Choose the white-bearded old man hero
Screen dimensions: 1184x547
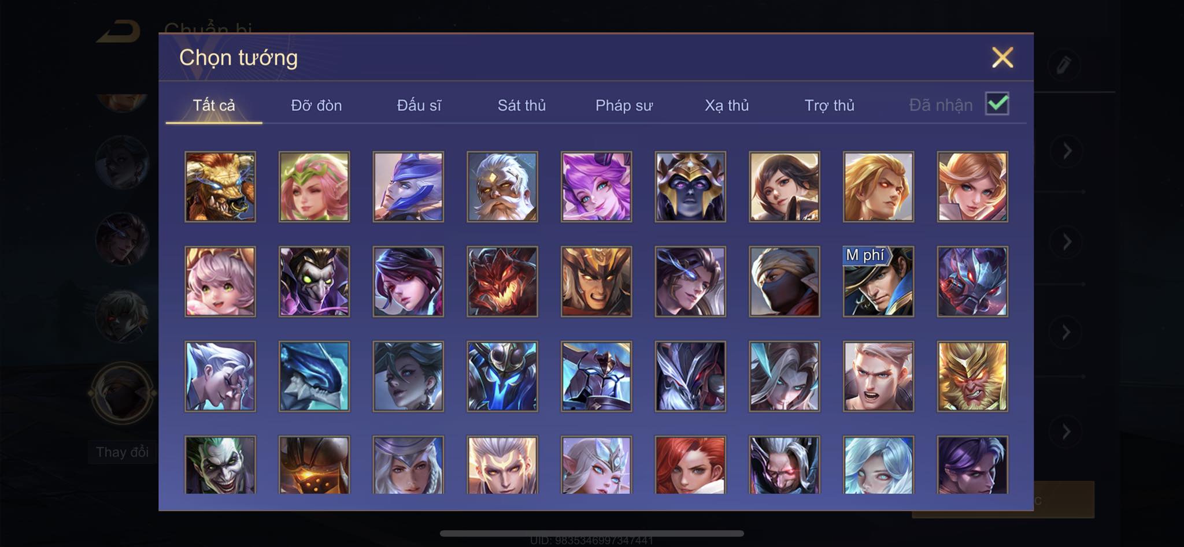502,187
